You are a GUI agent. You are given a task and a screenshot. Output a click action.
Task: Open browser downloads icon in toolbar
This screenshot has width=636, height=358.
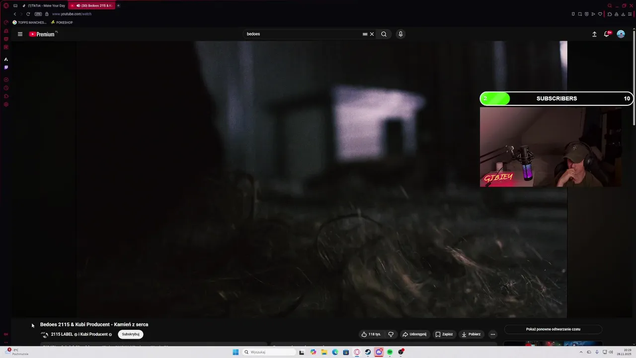(623, 14)
